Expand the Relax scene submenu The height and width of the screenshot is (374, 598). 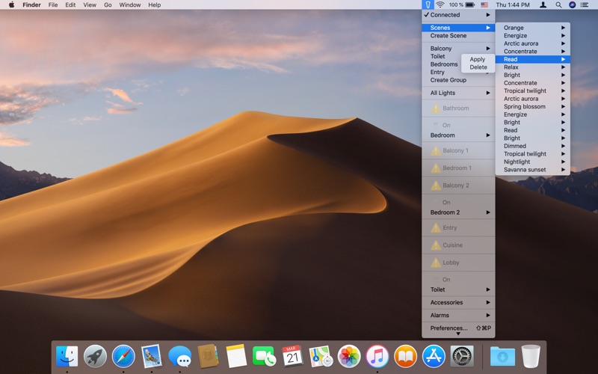[533, 67]
